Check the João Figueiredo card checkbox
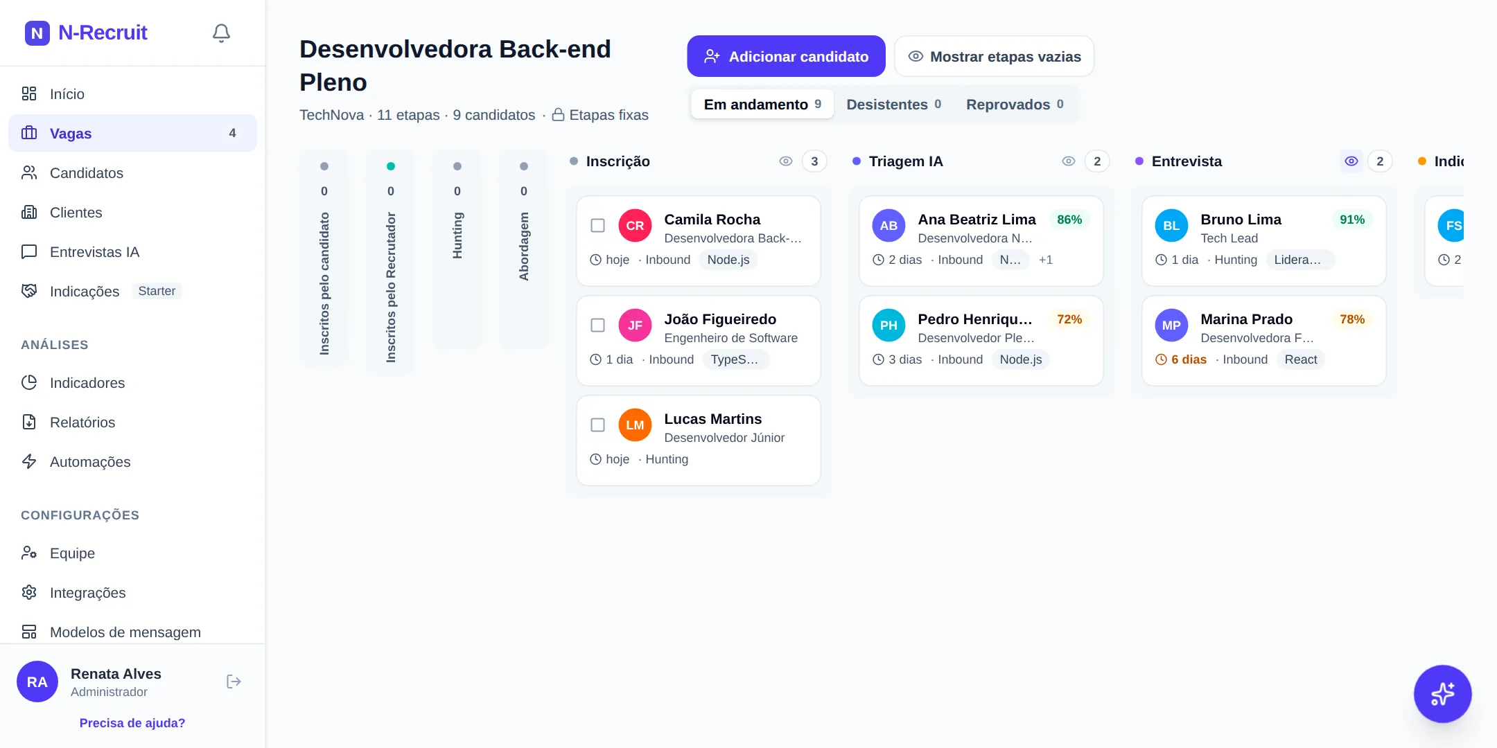The height and width of the screenshot is (748, 1497). (597, 326)
